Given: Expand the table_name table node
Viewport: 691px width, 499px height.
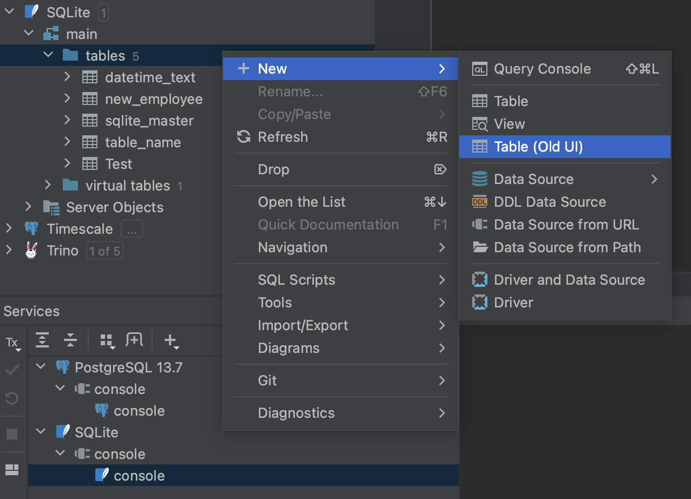Looking at the screenshot, I should (67, 142).
